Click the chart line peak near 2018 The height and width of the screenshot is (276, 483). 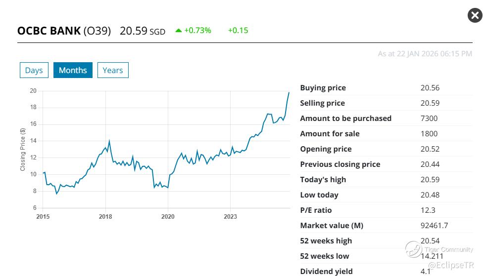pyautogui.click(x=109, y=141)
